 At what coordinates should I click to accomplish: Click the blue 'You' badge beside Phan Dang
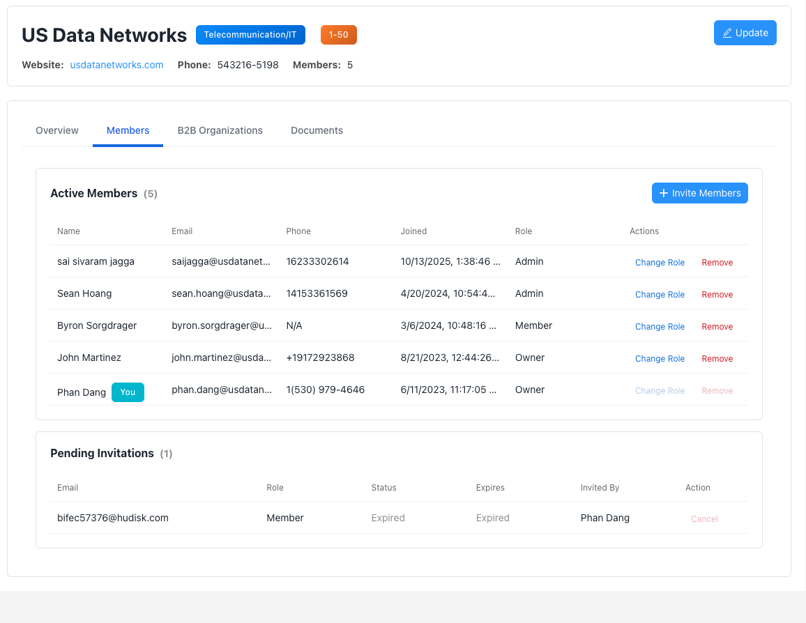coord(128,392)
